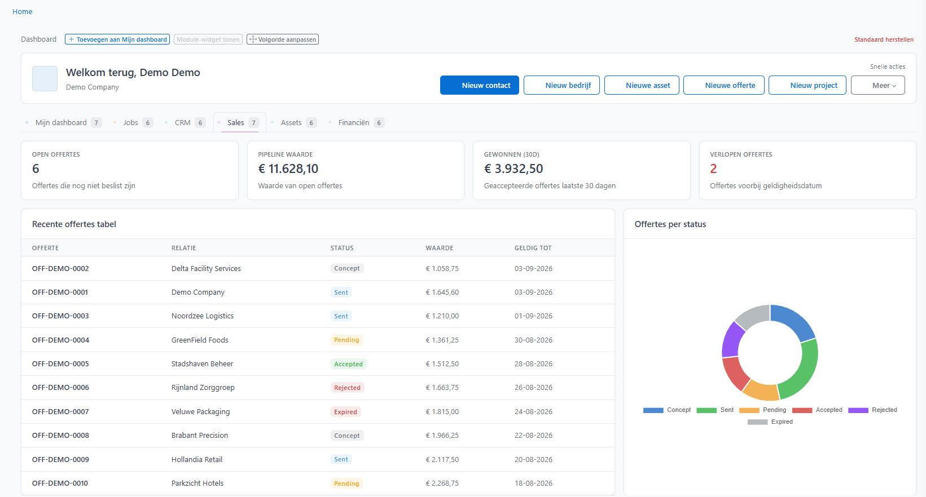Image resolution: width=926 pixels, height=497 pixels.
Task: Toggle Accepted legend swatch in chart
Action: coord(802,410)
